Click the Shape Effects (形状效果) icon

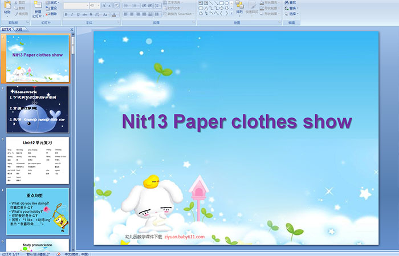262,14
